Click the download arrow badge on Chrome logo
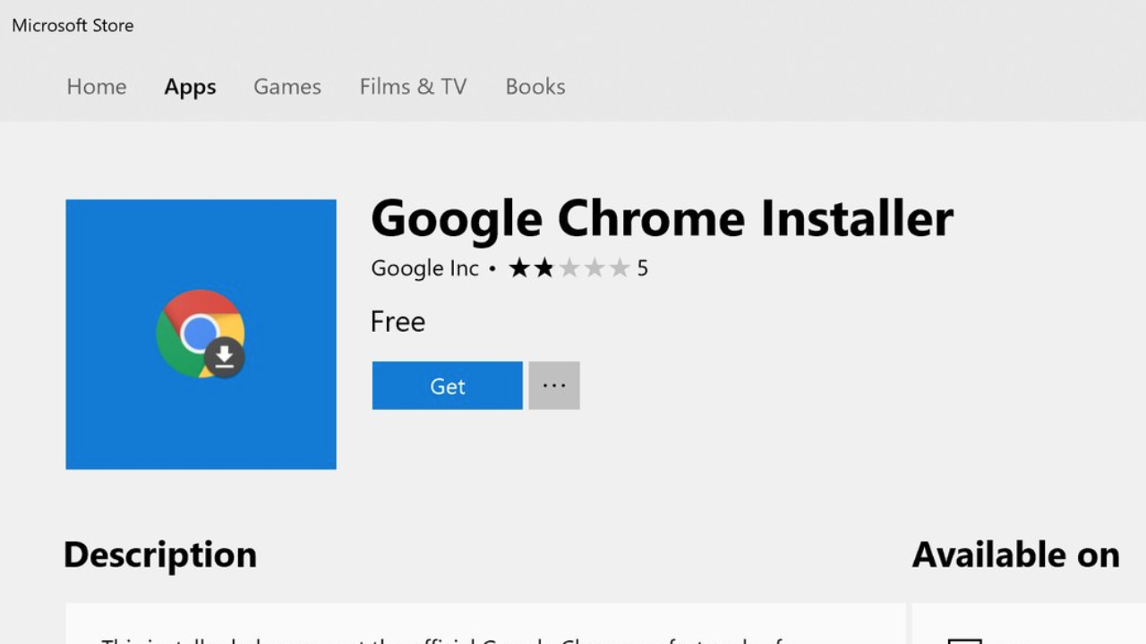Image resolution: width=1146 pixels, height=644 pixels. click(224, 357)
